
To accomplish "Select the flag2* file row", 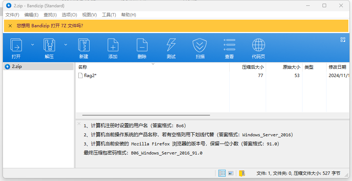I will [213, 76].
